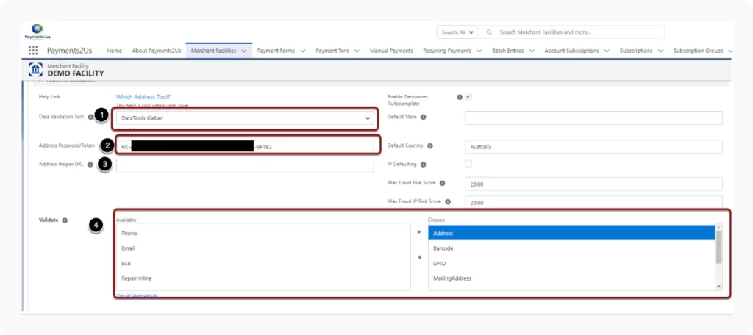Viewport: 753px width, 335px height.
Task: Select Phone in the Available list
Action: 263,234
